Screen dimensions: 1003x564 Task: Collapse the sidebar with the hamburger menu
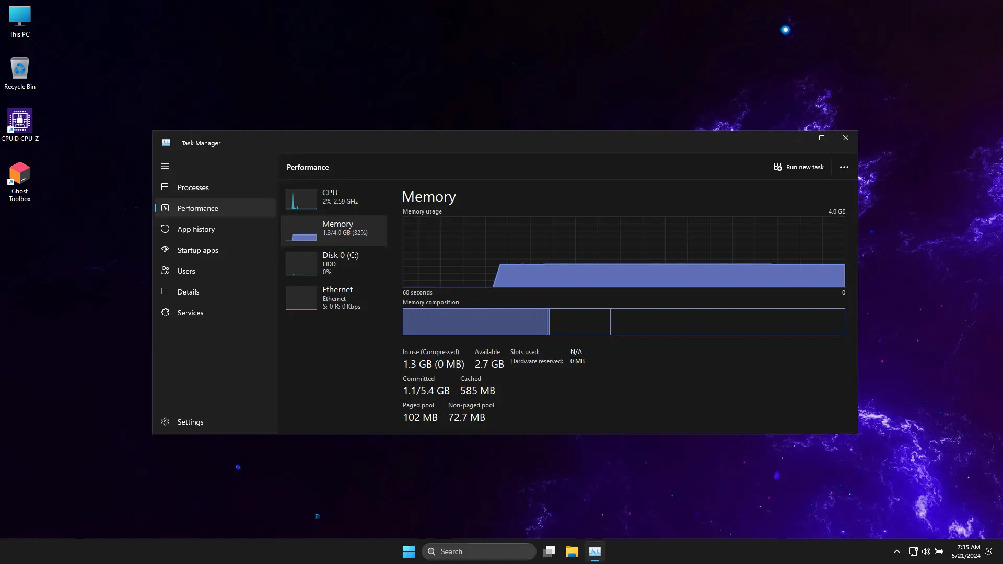(x=165, y=166)
